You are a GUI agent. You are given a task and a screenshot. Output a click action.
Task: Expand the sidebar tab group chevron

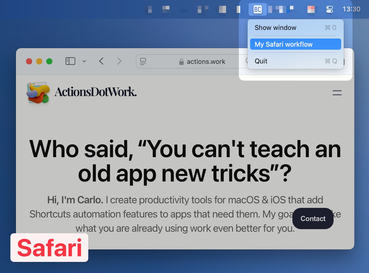point(84,61)
